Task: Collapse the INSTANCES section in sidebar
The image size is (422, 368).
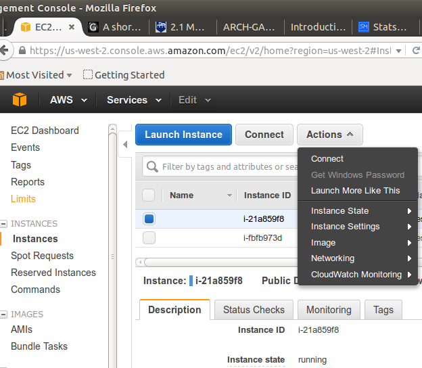Action: [x=4, y=223]
